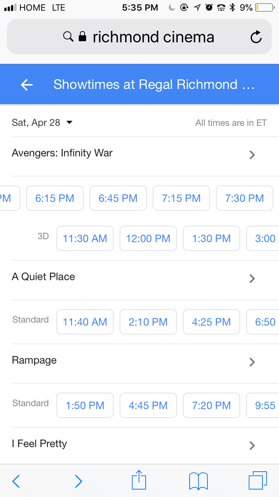Open Rampage movie details chevron
Viewport: 279px width, 497px height.
pyautogui.click(x=252, y=362)
